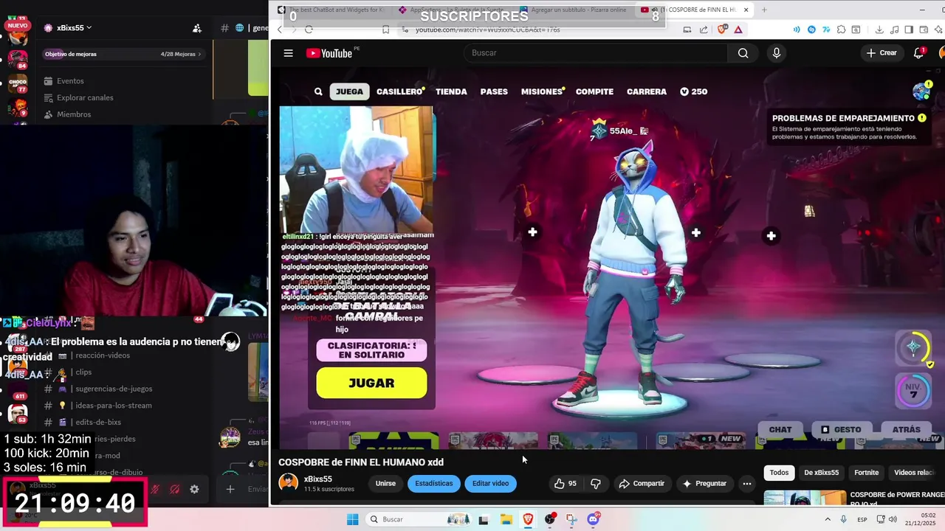Click Preguntar button under video

[x=704, y=484]
